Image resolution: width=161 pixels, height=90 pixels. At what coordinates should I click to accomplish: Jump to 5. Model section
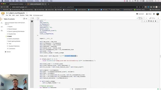coord(9,36)
